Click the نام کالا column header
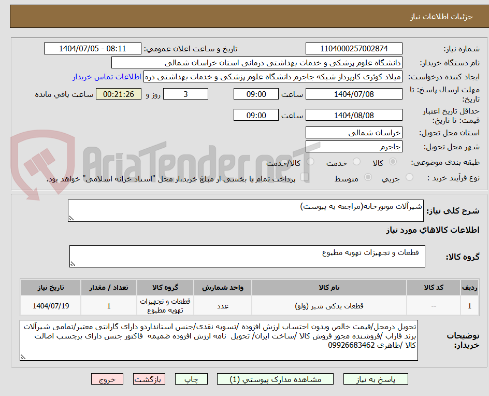 coord(329,287)
